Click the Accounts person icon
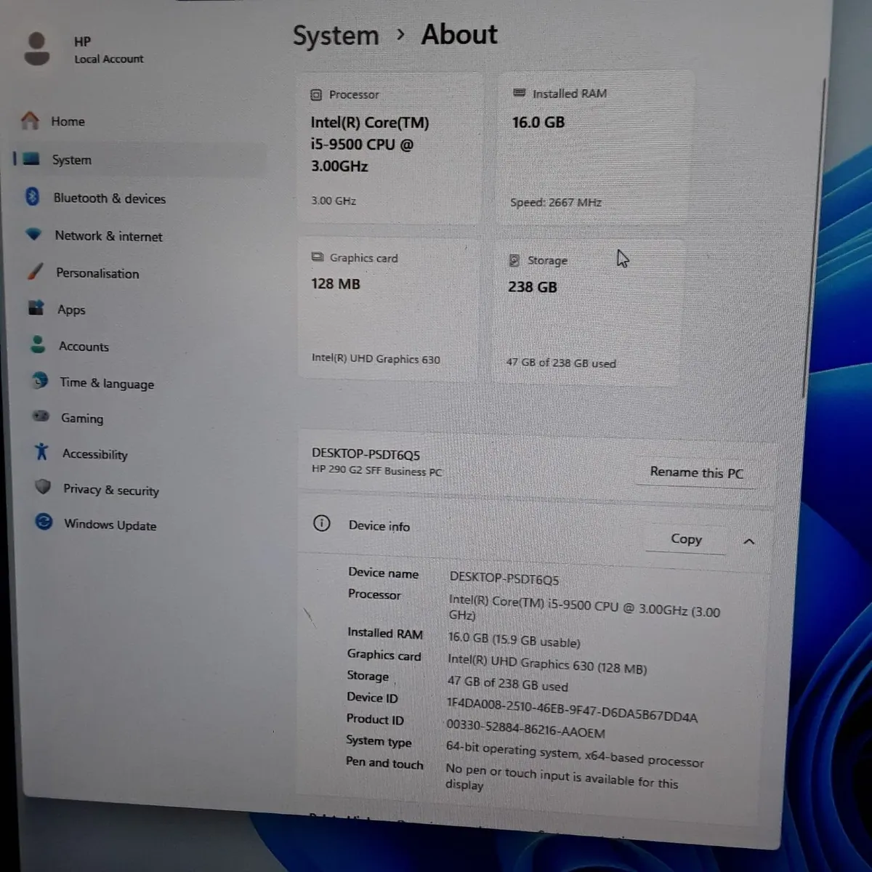Screen dimensions: 872x872 click(x=38, y=344)
